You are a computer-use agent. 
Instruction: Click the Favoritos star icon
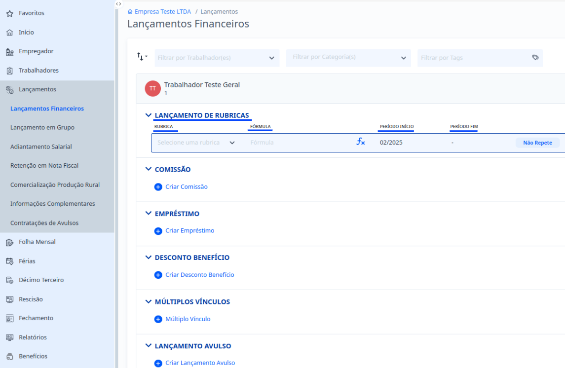pos(10,13)
